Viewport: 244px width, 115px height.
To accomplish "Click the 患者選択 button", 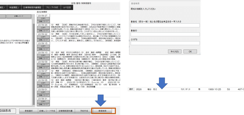I will [29, 111].
